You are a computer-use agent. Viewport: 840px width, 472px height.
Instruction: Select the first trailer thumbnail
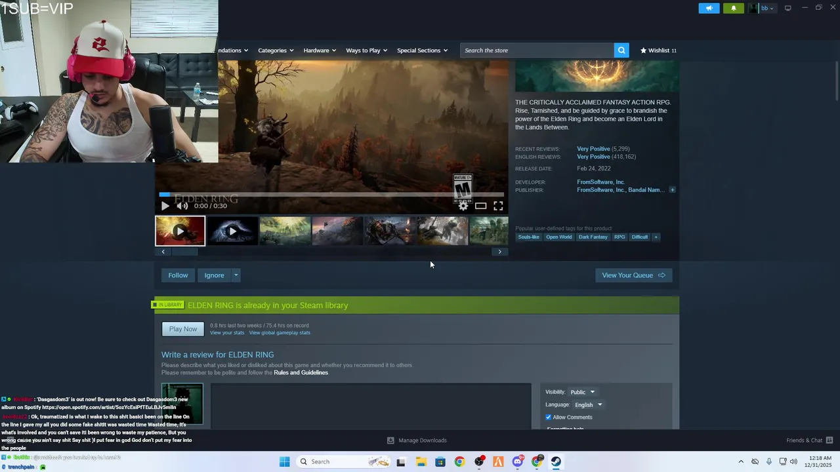(180, 231)
